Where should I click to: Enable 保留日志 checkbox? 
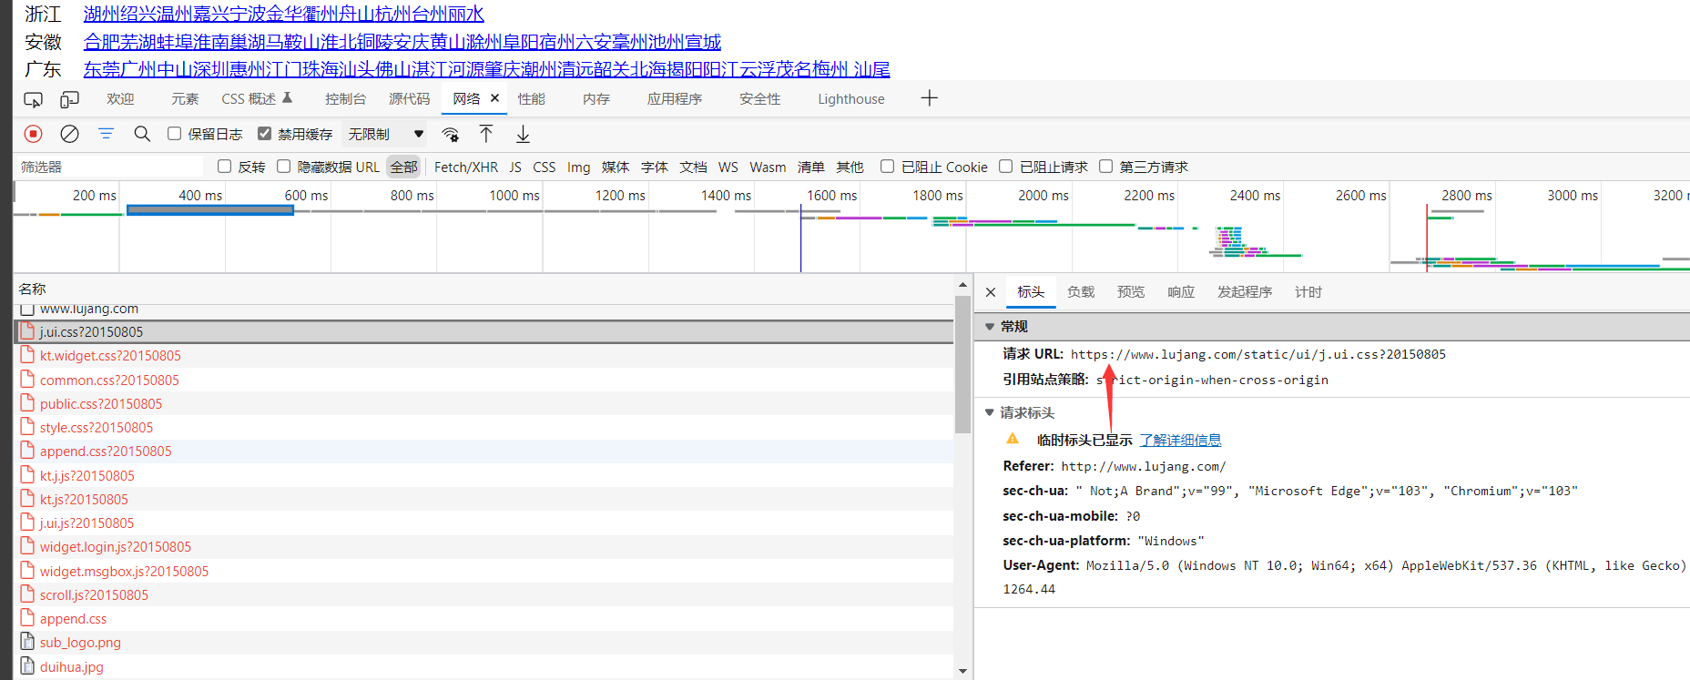[x=175, y=134]
